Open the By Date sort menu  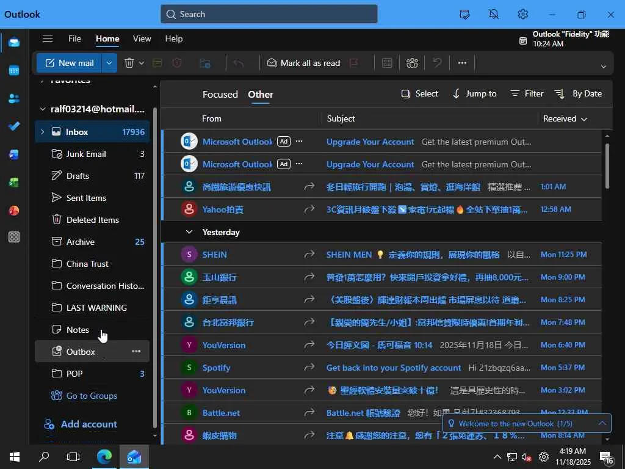pos(579,93)
